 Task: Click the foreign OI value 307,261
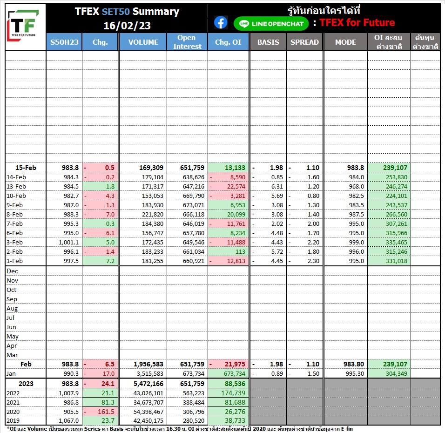[397, 224]
